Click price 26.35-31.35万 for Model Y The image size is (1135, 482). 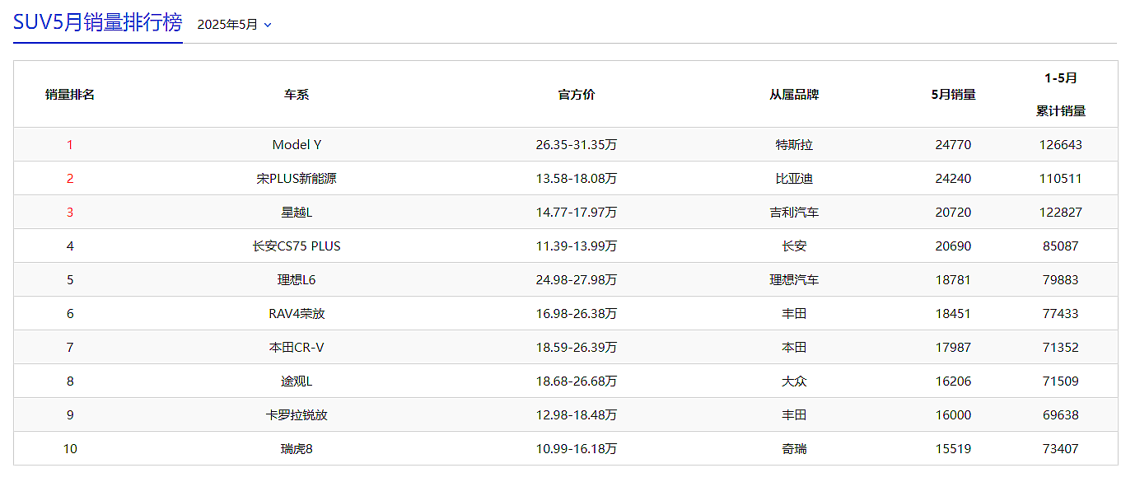[x=576, y=145]
